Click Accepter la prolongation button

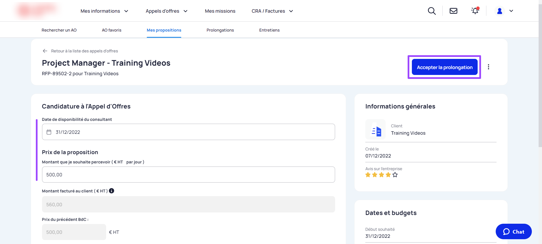click(445, 67)
